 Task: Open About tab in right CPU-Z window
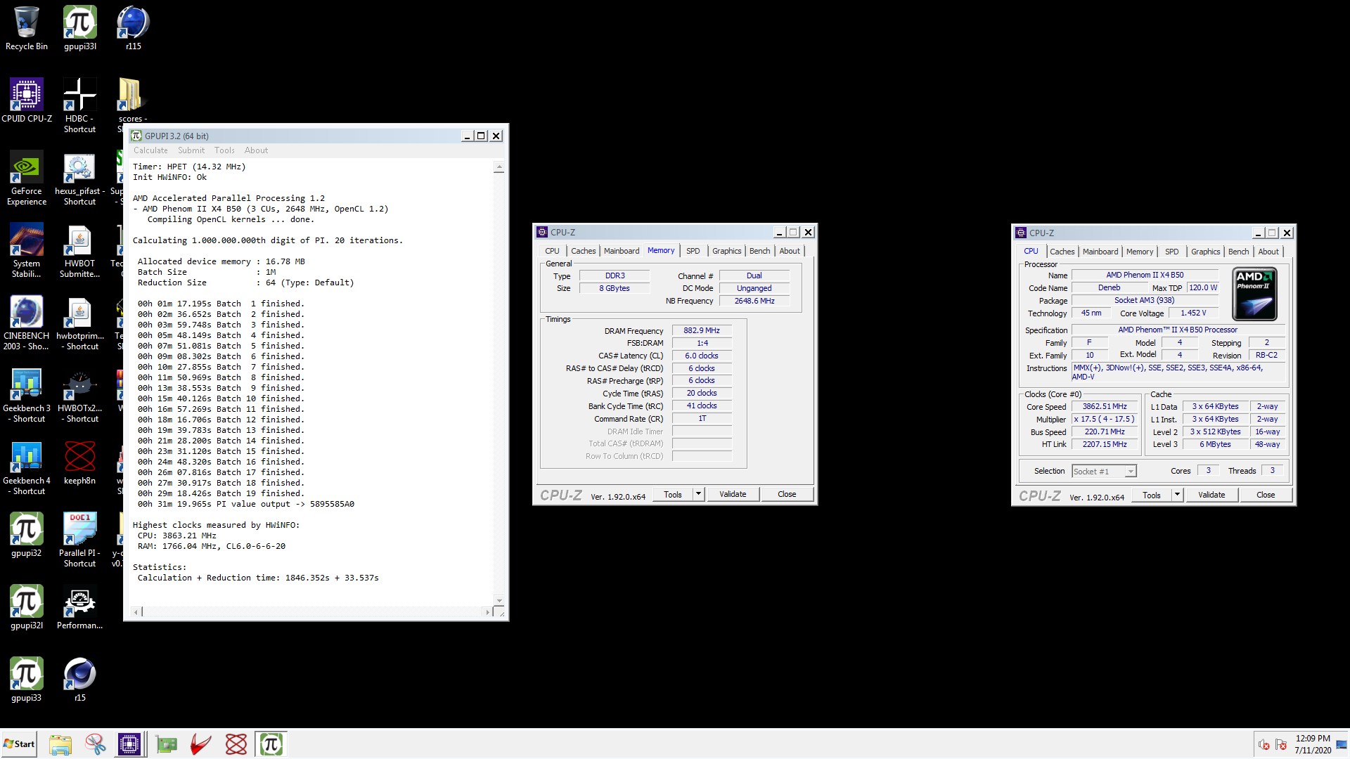tap(1268, 252)
